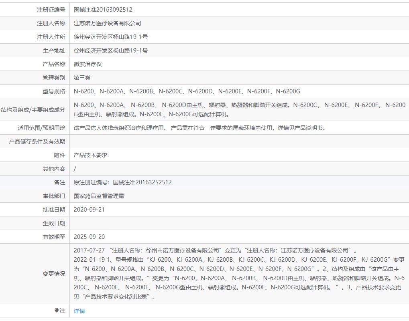The image size is (409, 321).
Task: Click the 批准日期 label
Action: tap(54, 209)
